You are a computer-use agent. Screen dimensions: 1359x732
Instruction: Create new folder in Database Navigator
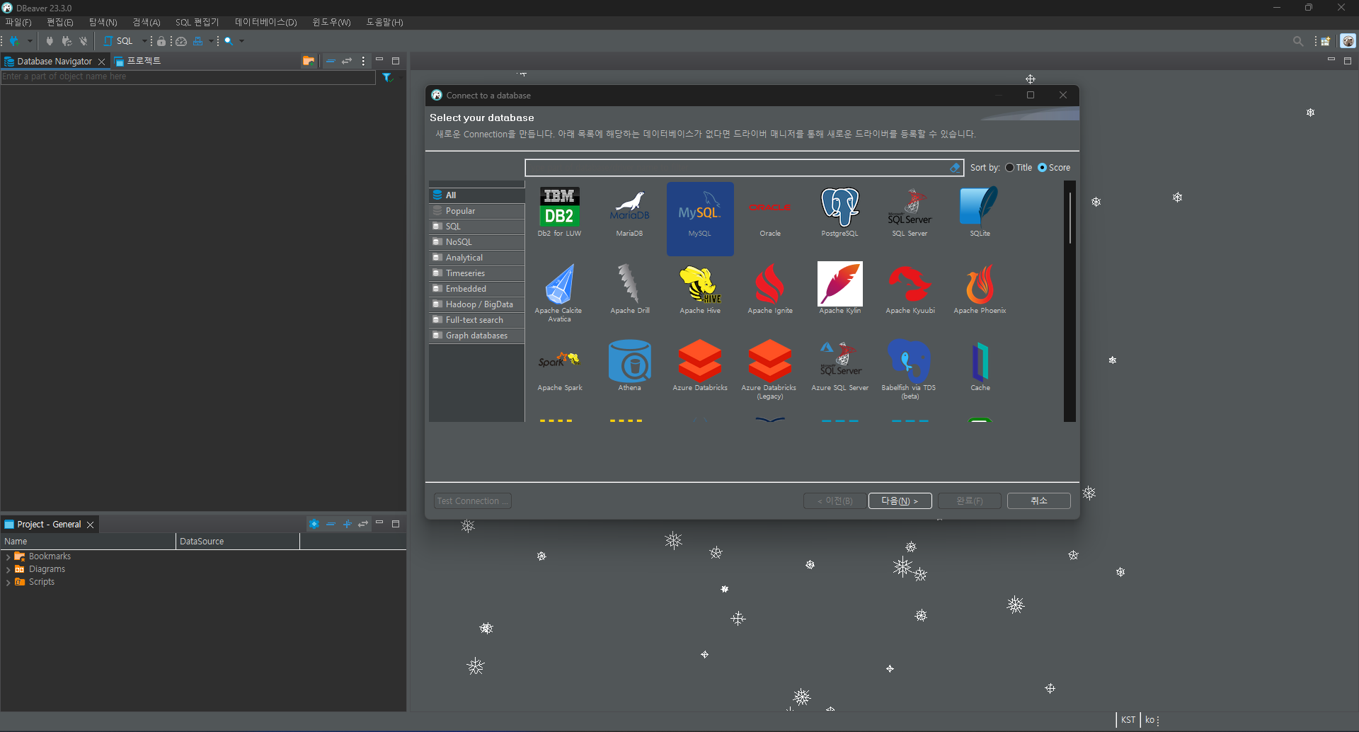(x=308, y=61)
